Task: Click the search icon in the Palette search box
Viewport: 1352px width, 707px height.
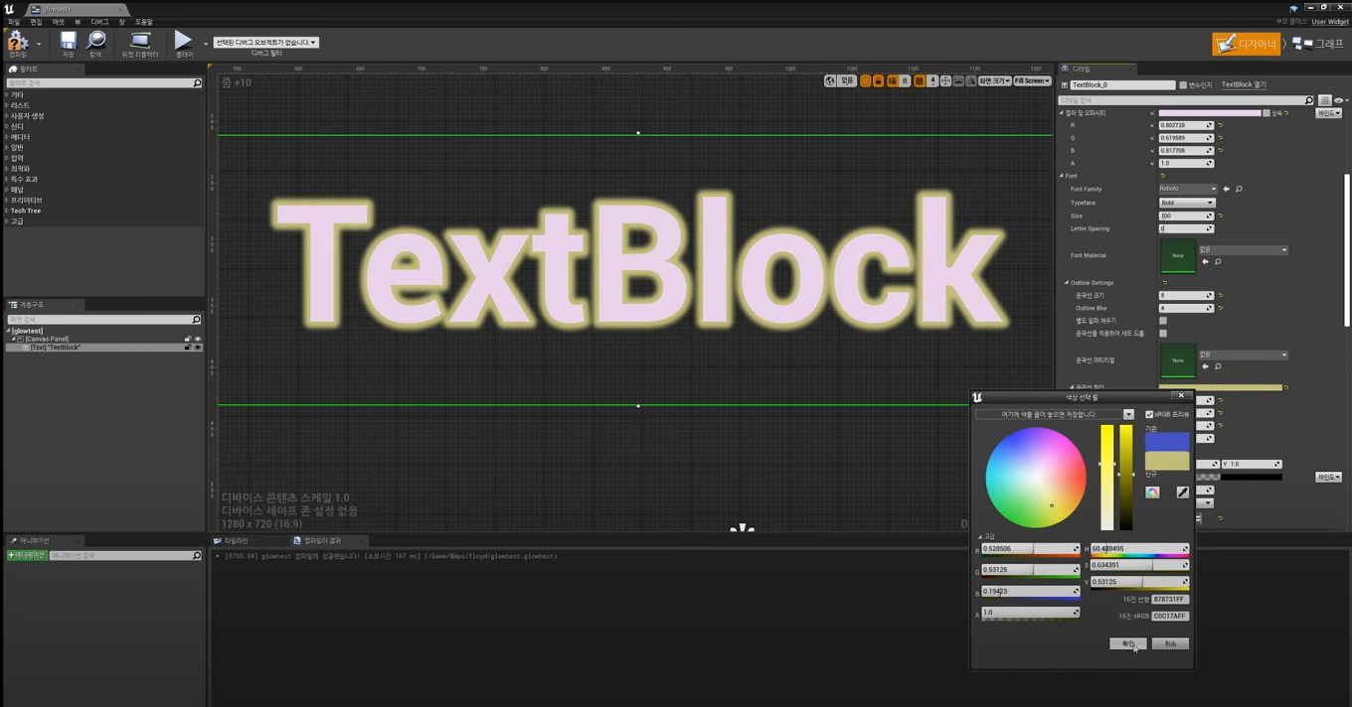Action: 197,83
